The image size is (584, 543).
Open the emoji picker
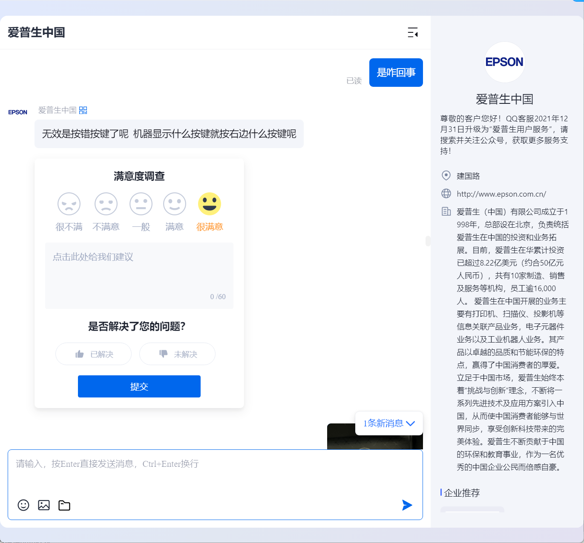click(23, 505)
